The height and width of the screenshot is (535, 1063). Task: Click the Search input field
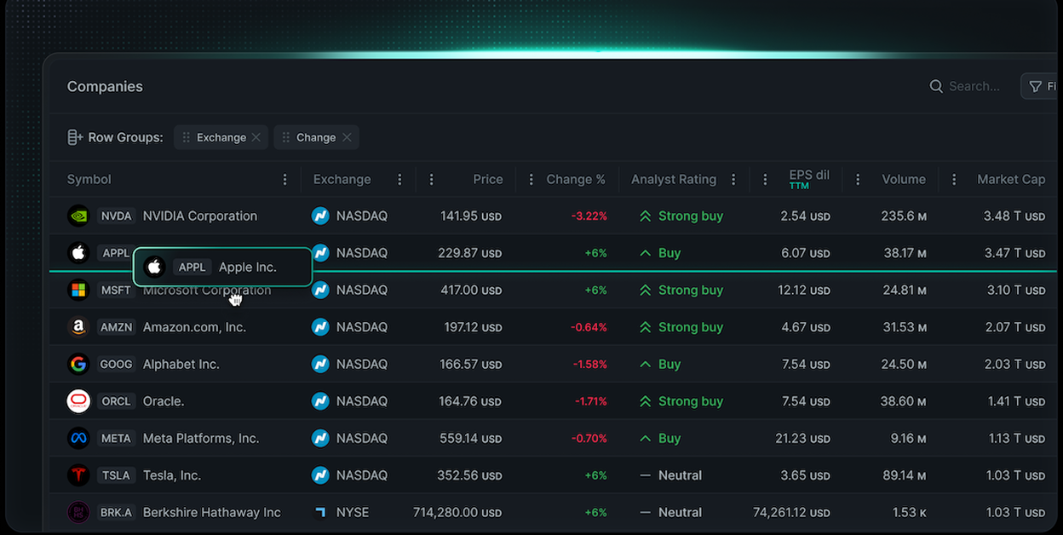(974, 86)
